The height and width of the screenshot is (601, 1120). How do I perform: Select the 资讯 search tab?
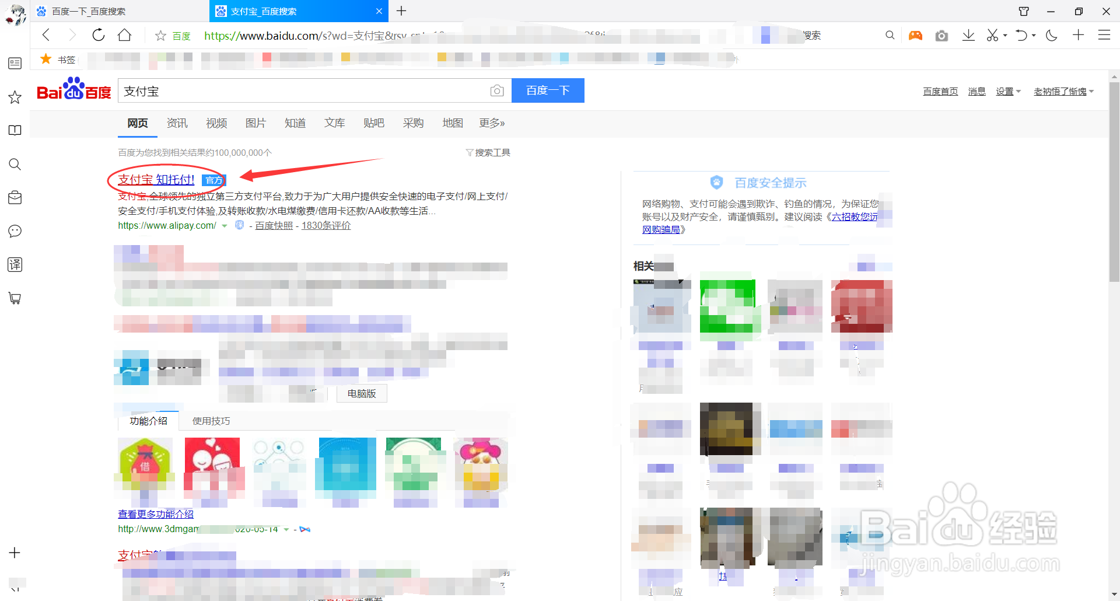point(177,123)
